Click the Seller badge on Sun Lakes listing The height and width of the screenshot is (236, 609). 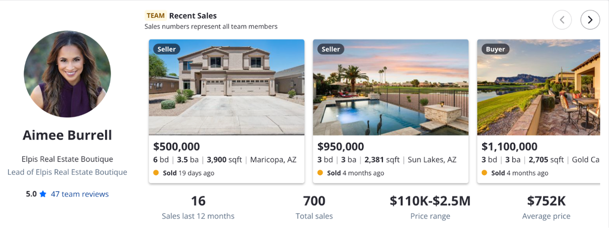[x=331, y=49]
